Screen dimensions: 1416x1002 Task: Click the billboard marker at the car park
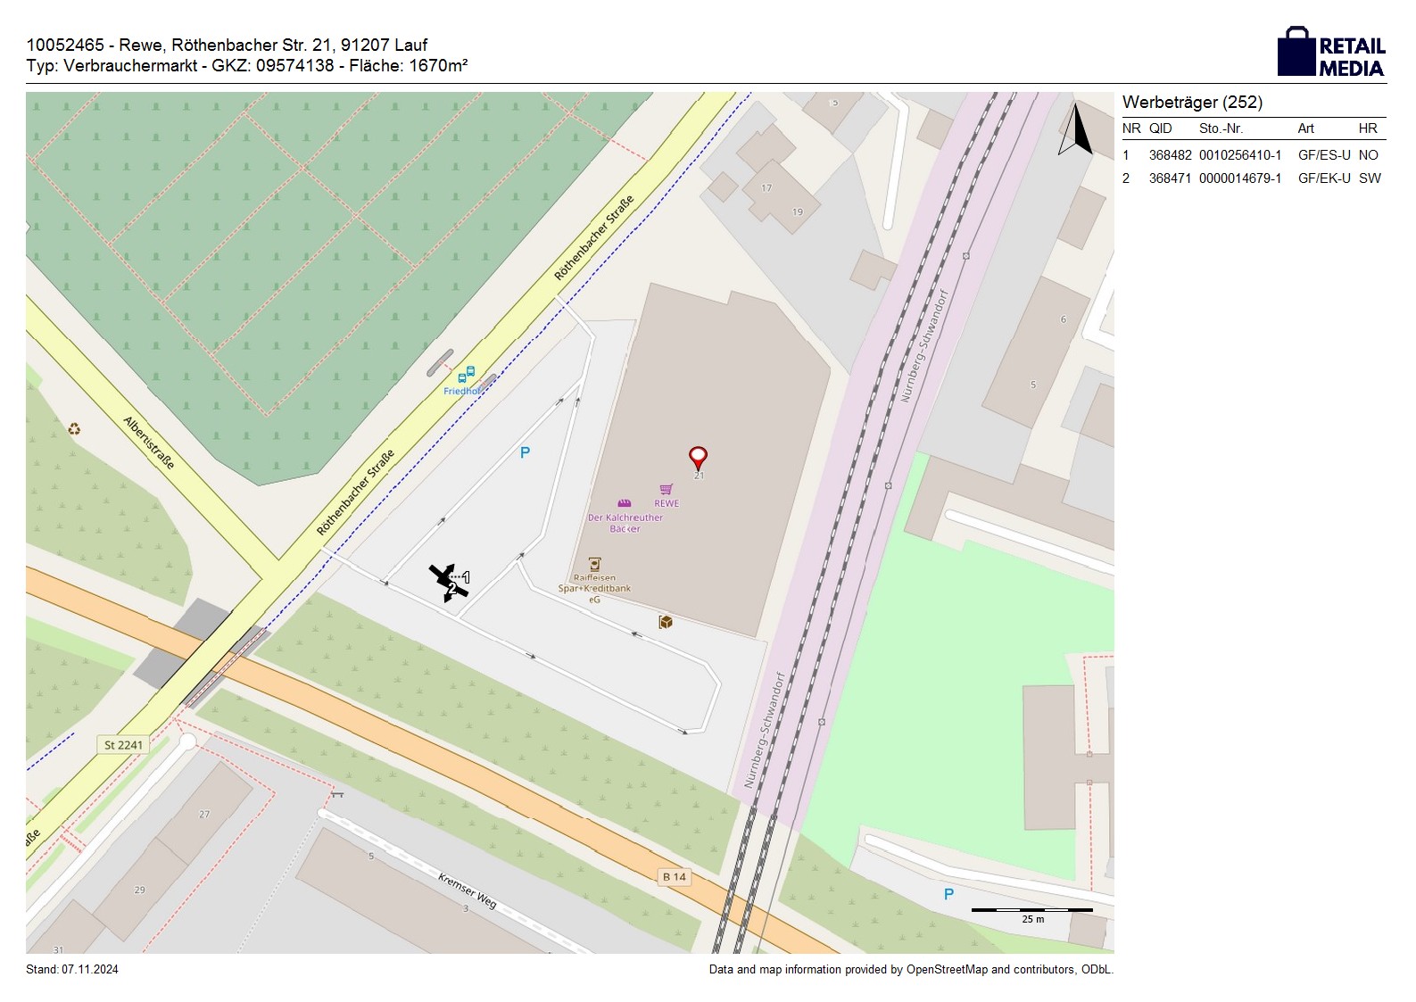tap(450, 582)
